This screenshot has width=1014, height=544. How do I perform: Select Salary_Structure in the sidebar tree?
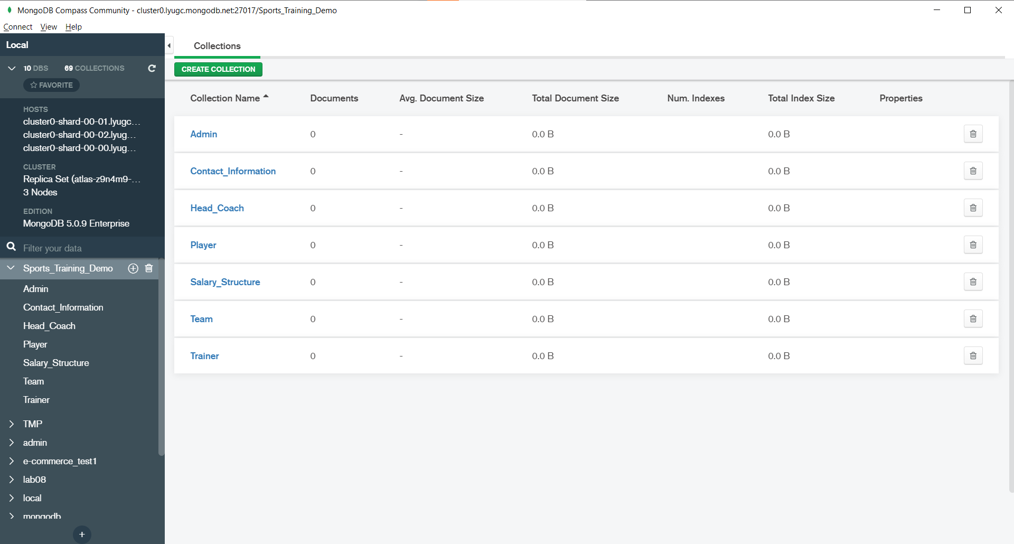tap(56, 363)
